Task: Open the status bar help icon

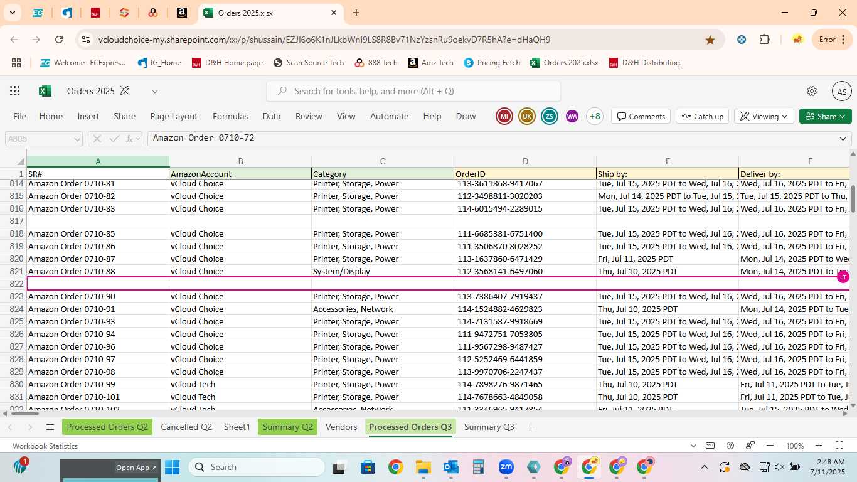Action: click(x=730, y=446)
